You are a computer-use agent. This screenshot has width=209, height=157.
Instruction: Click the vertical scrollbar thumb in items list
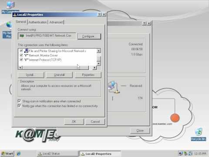pos(99,58)
